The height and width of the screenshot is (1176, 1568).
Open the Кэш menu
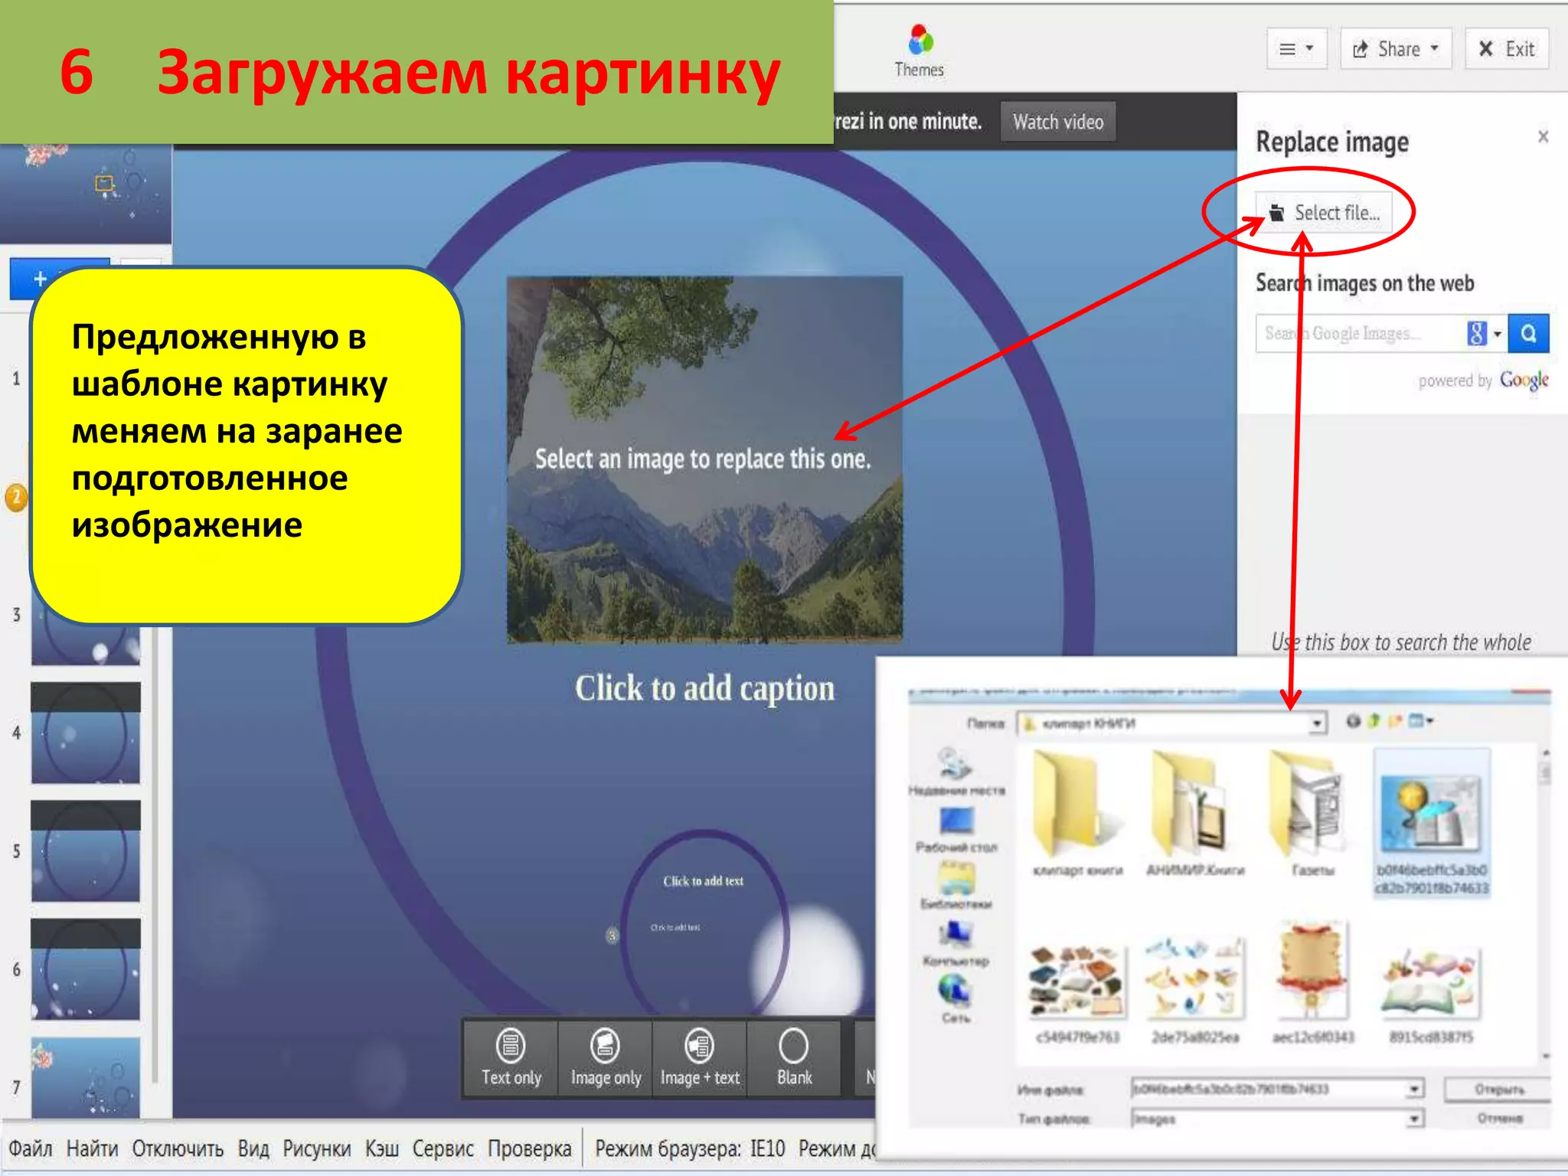(x=382, y=1148)
